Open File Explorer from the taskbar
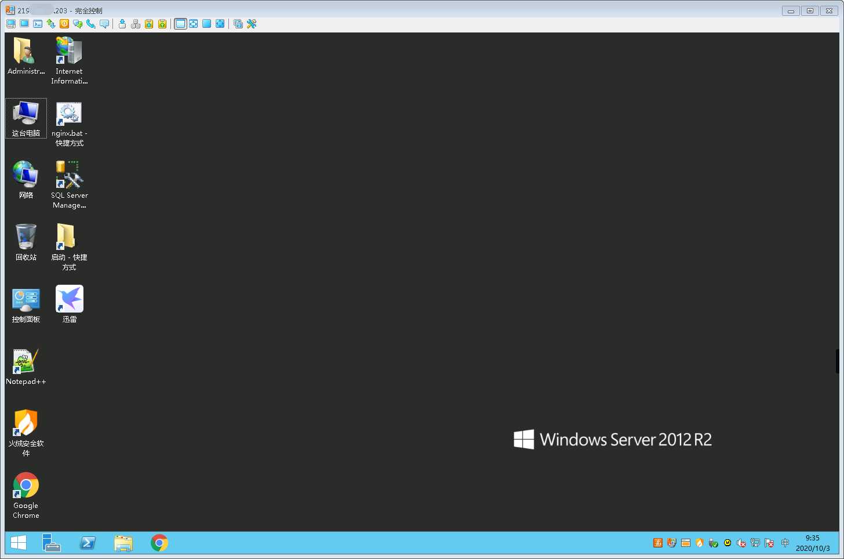 tap(123, 543)
